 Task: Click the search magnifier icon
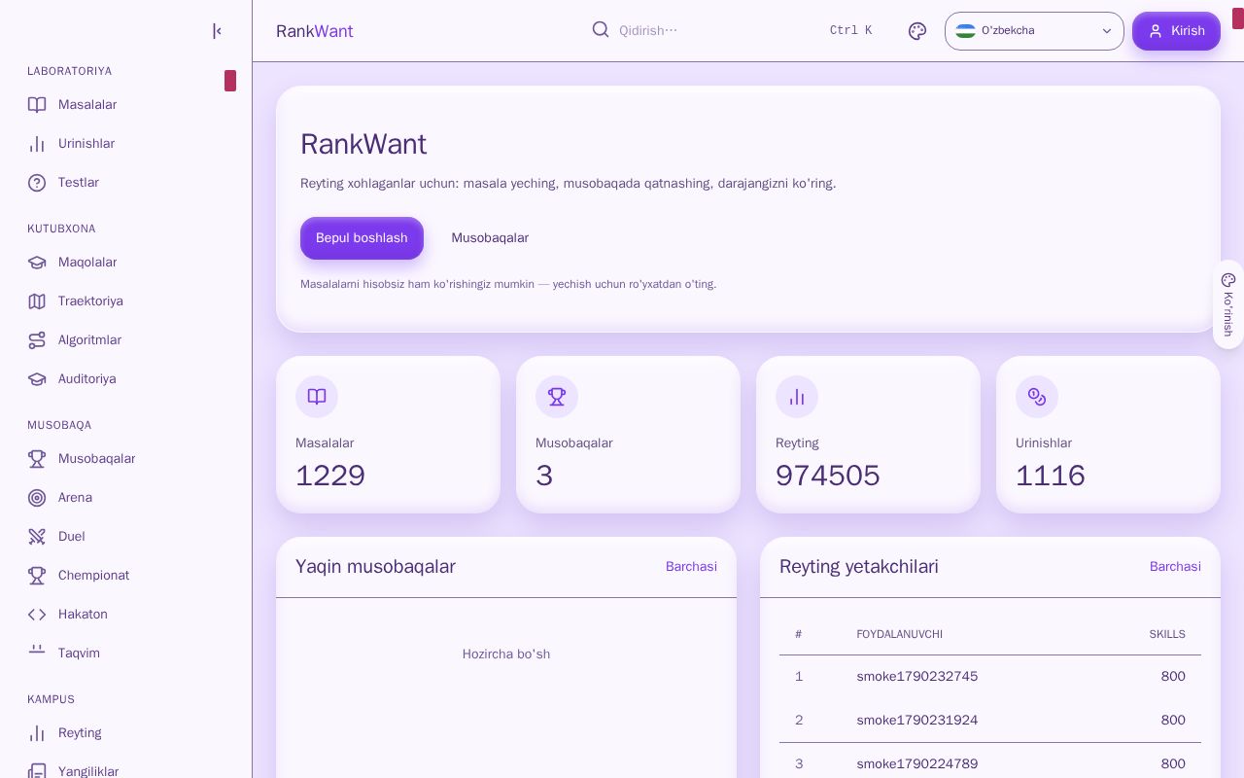tap(601, 29)
